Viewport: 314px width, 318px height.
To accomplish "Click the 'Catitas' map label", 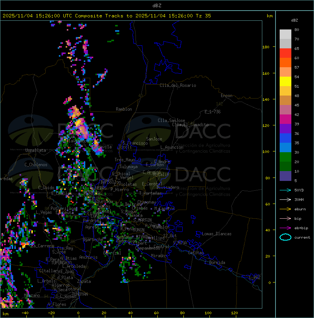I will (x=196, y=253).
